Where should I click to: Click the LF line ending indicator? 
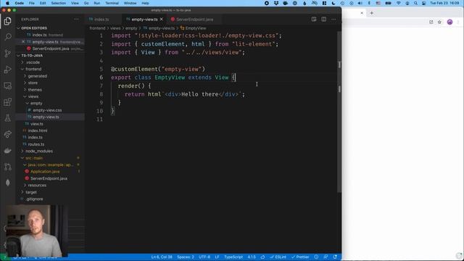pyautogui.click(x=217, y=257)
